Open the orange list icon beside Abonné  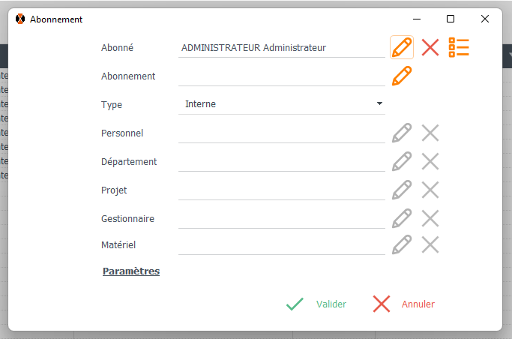tap(458, 47)
